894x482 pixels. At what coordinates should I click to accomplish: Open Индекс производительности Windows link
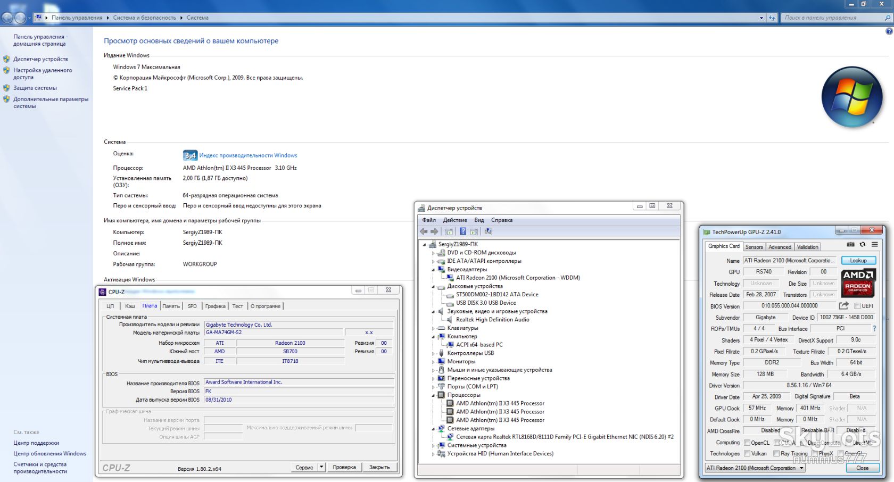pyautogui.click(x=248, y=155)
